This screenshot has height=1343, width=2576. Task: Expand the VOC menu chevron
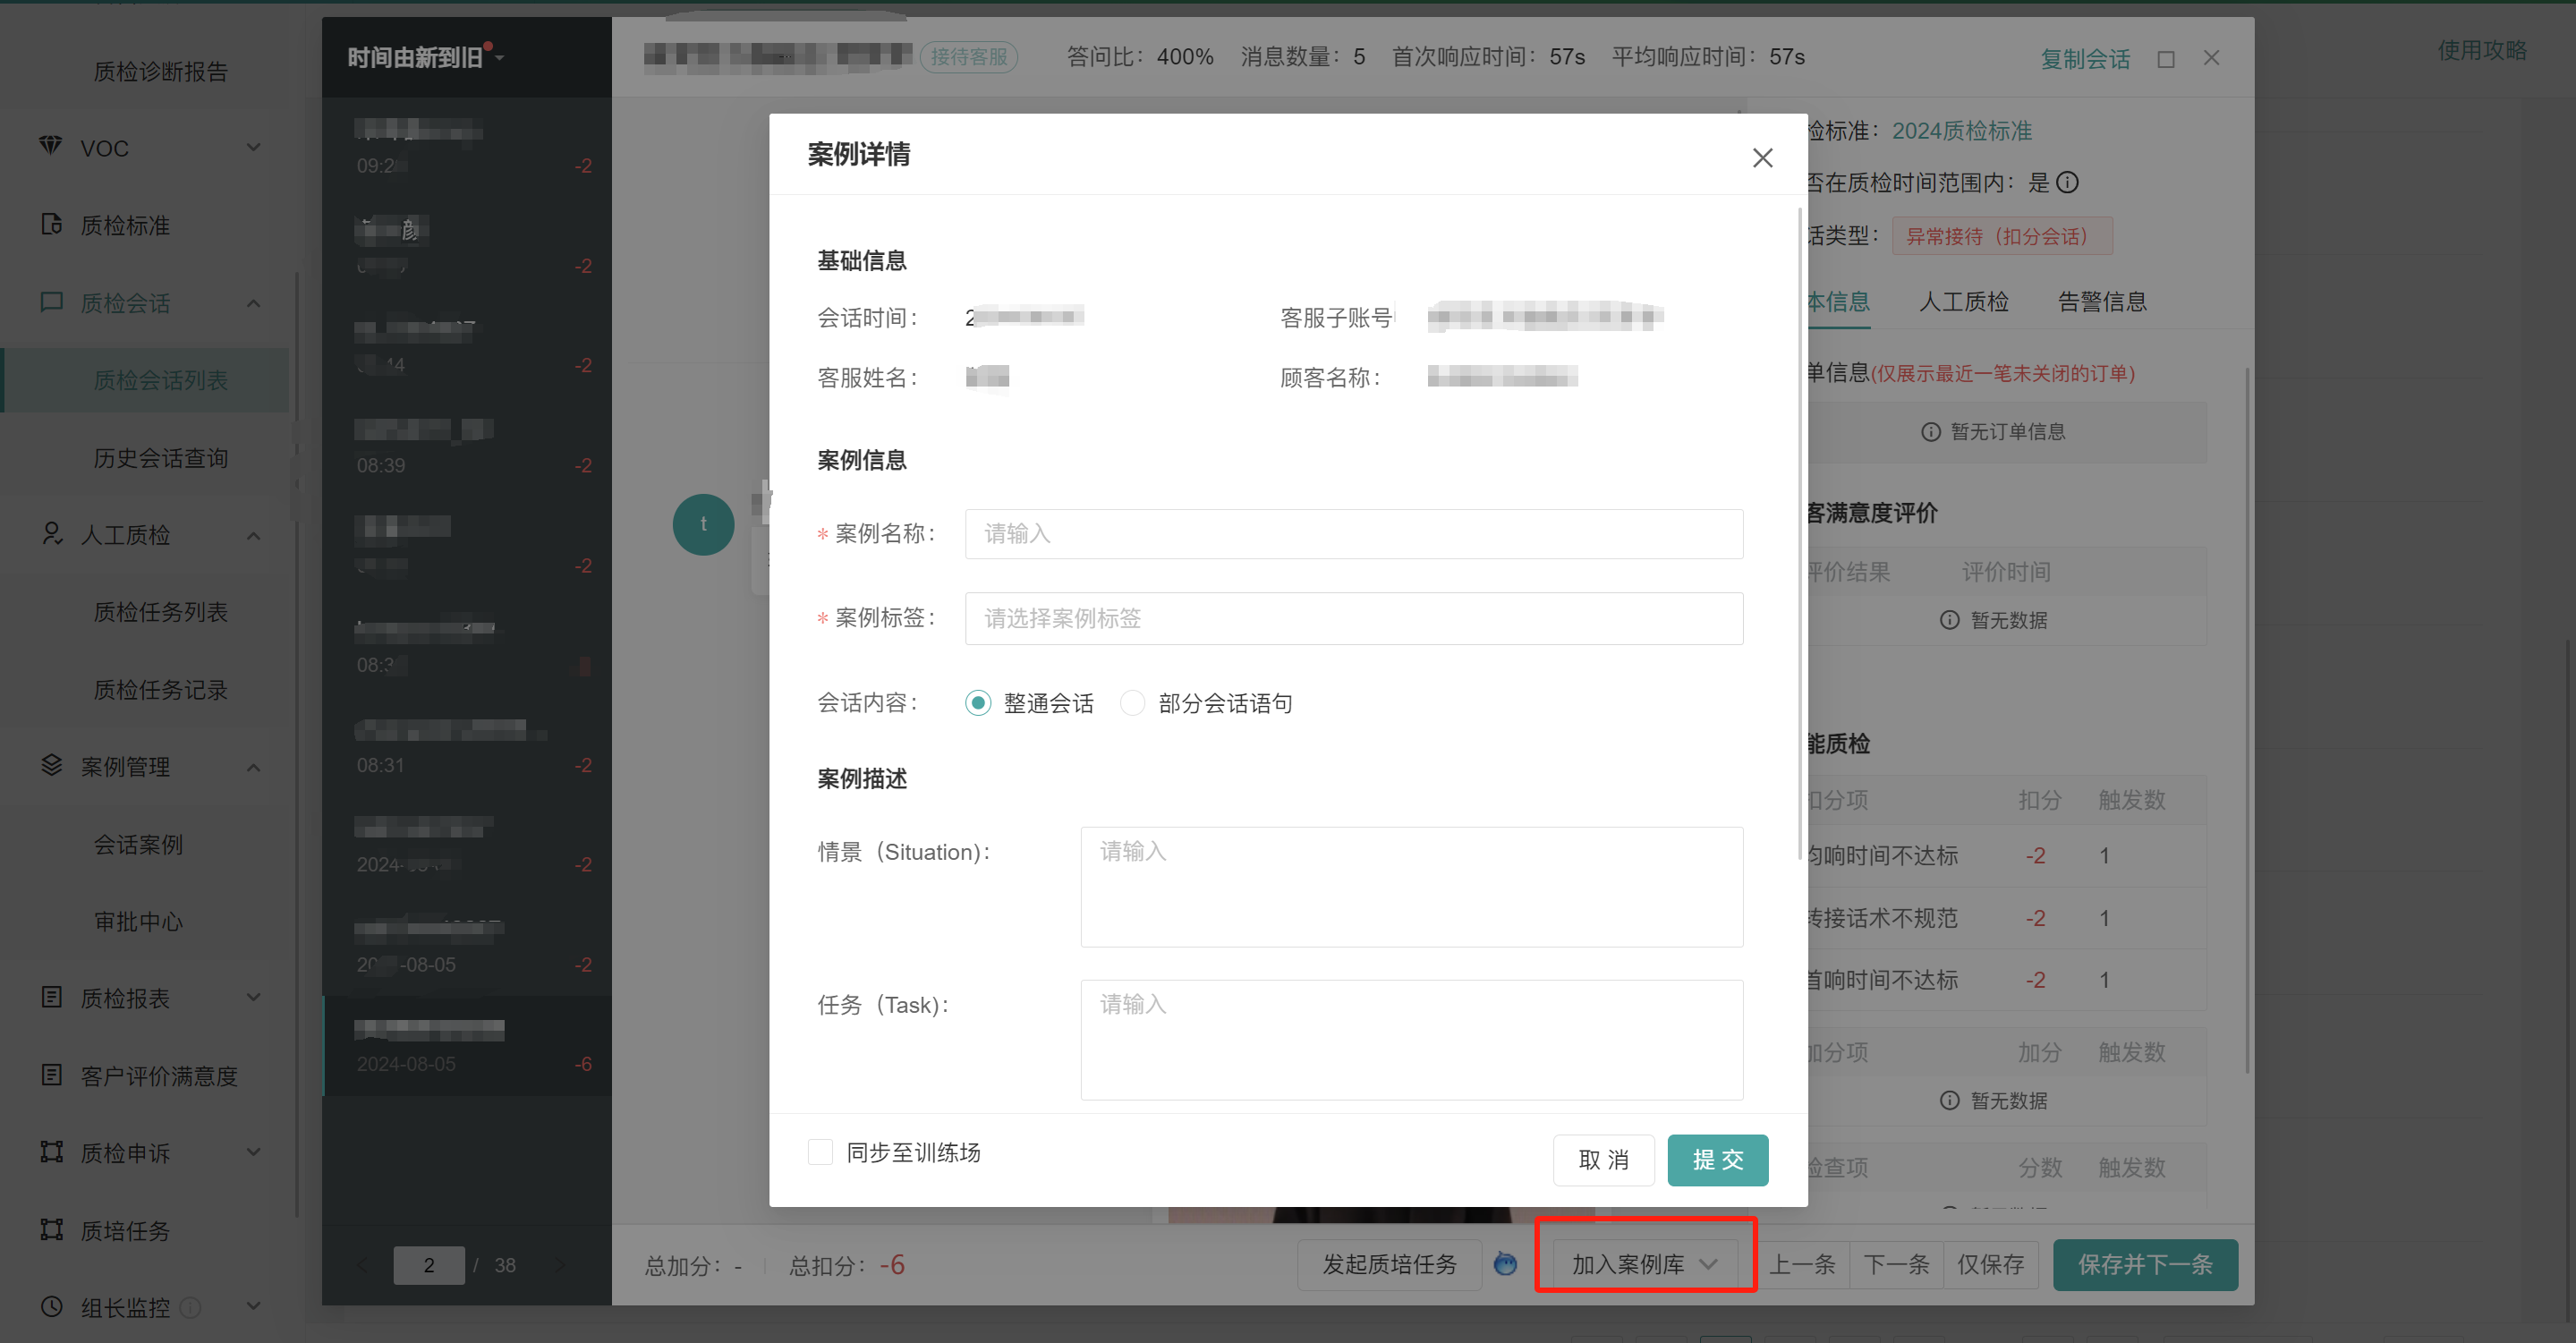(253, 147)
